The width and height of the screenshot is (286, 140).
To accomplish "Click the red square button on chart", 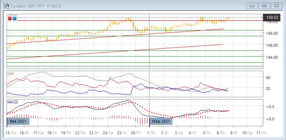I will pyautogui.click(x=10, y=18).
